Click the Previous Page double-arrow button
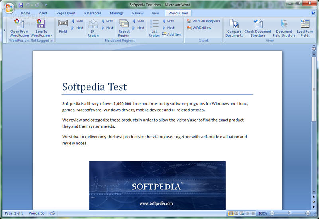The image size is (319, 219). 314,197
